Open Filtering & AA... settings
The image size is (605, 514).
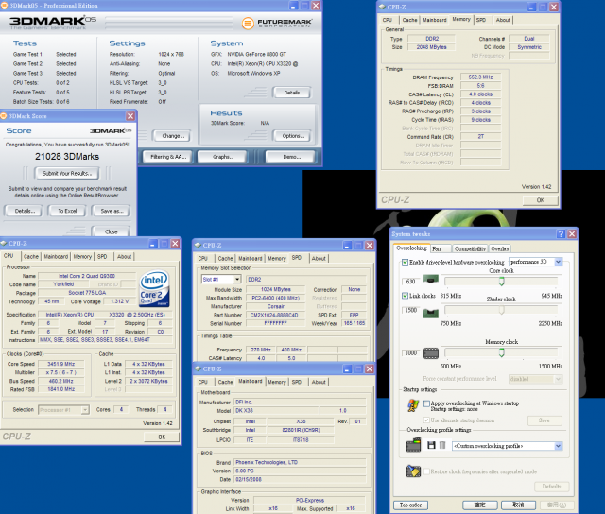pos(168,157)
